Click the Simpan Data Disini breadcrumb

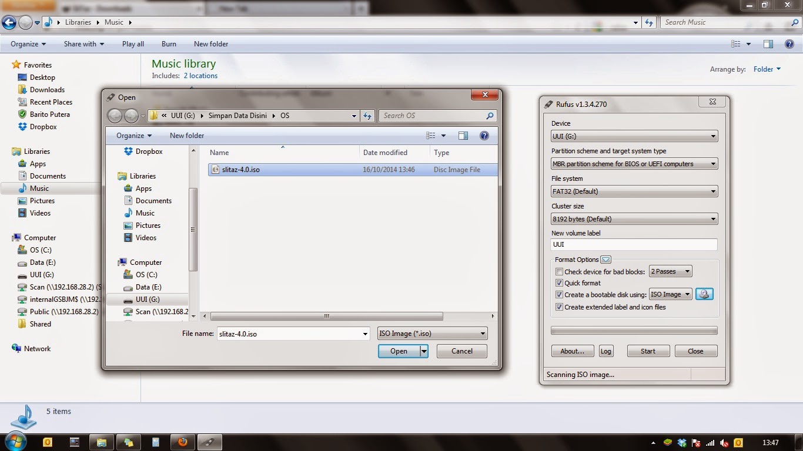[237, 116]
